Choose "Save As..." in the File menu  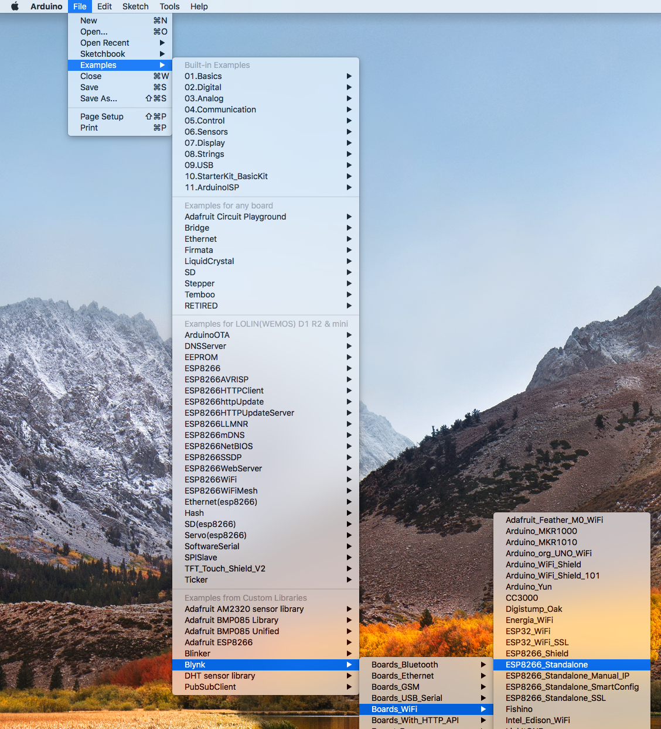pos(98,98)
